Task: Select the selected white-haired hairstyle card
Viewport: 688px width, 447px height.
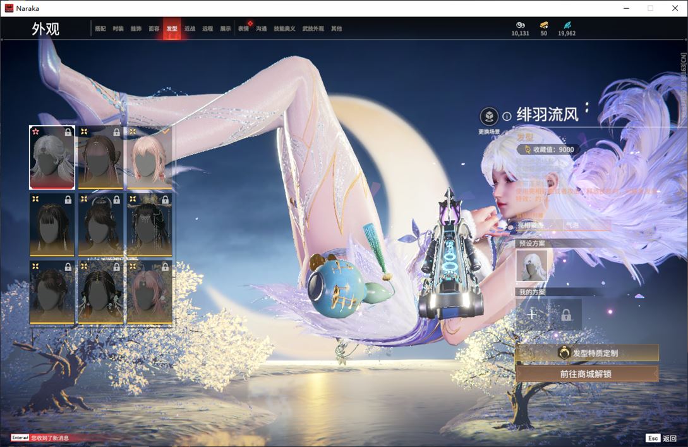Action: tap(52, 157)
